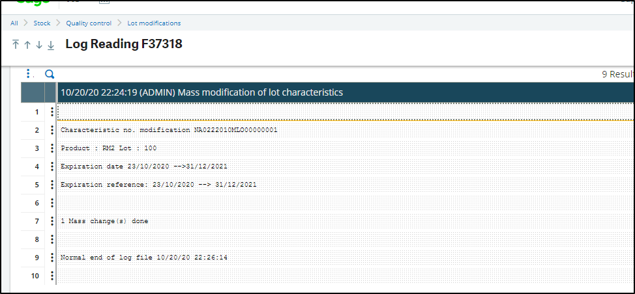Open Quality control breadcrumb
Image resolution: width=635 pixels, height=294 pixels.
(x=89, y=23)
